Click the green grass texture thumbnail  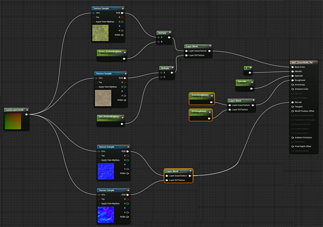tap(101, 33)
